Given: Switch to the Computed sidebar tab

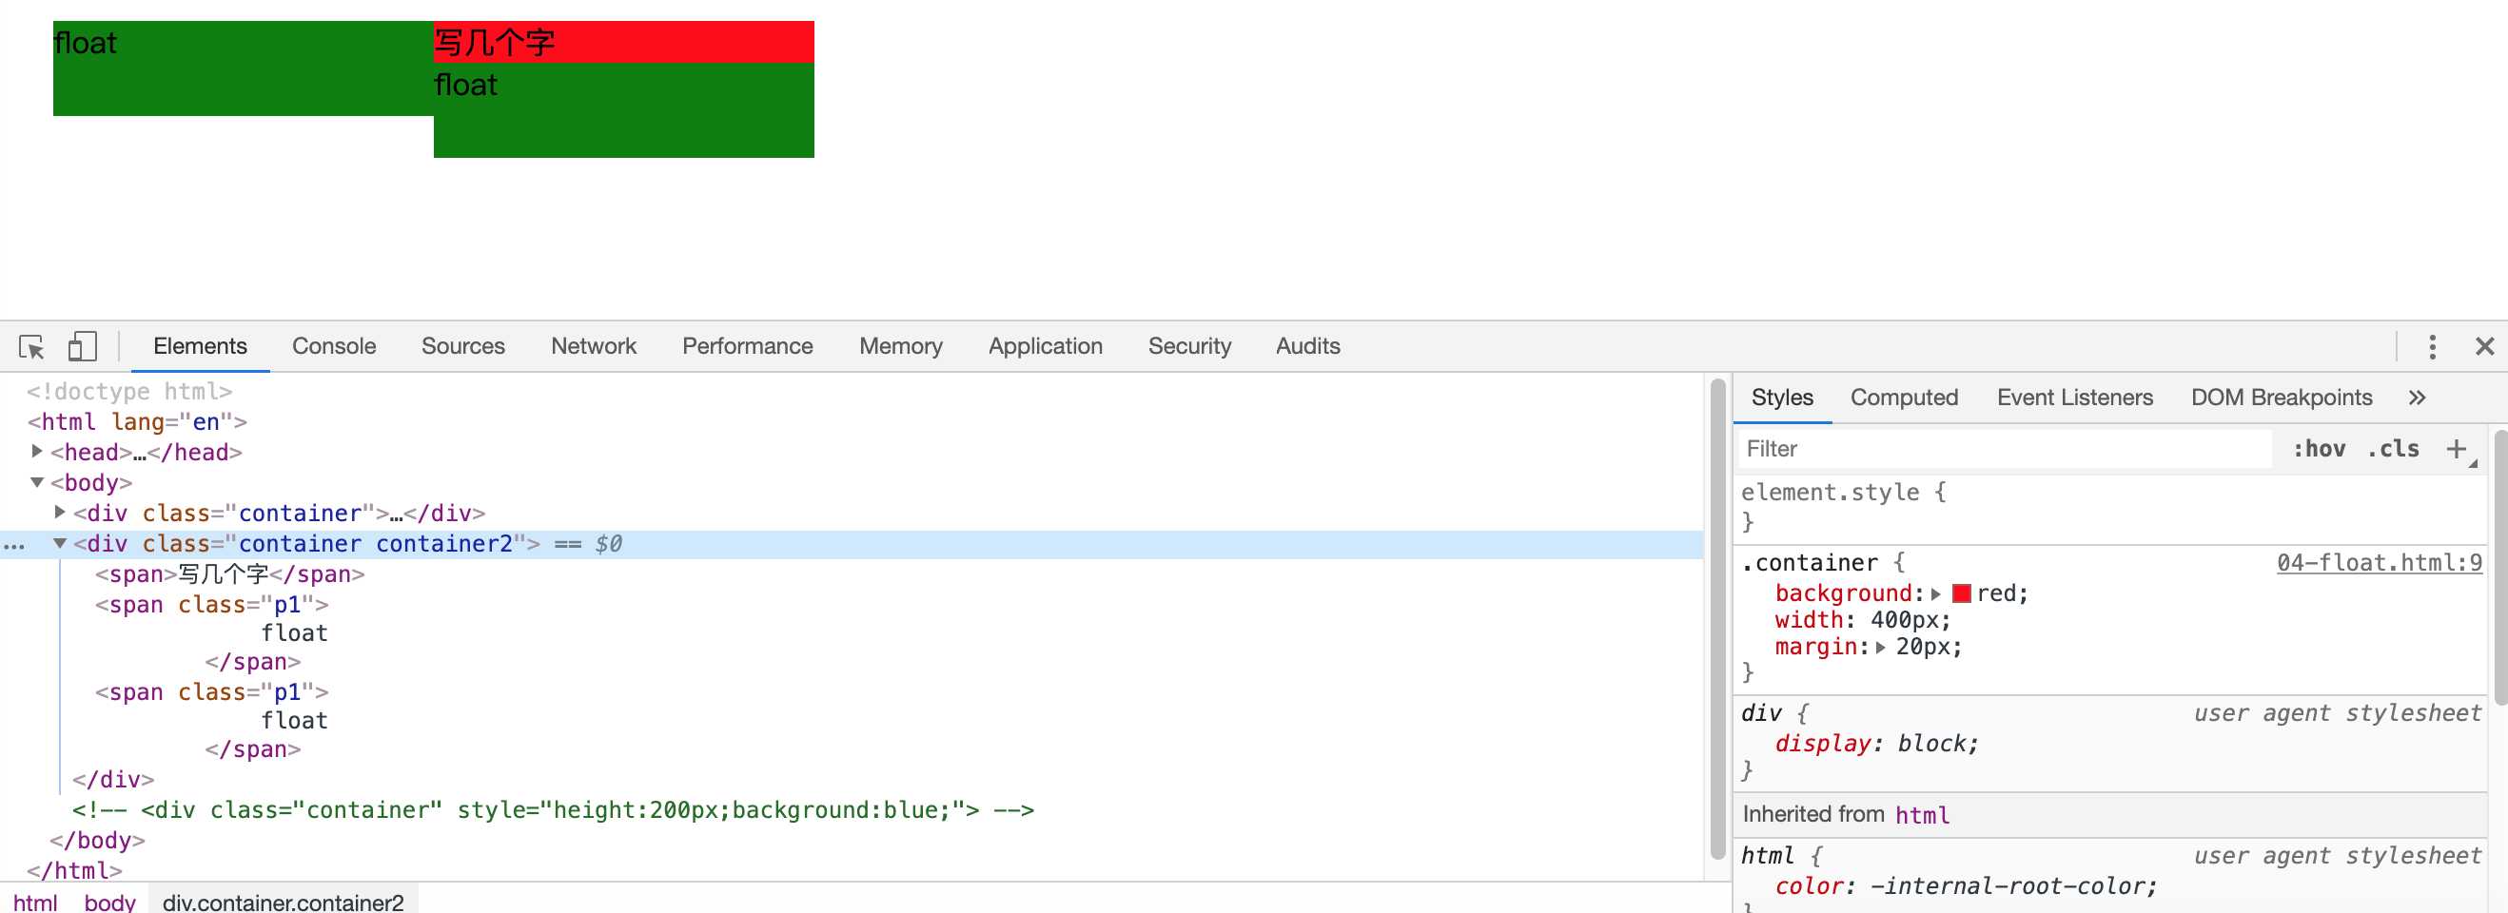Looking at the screenshot, I should (x=1905, y=398).
